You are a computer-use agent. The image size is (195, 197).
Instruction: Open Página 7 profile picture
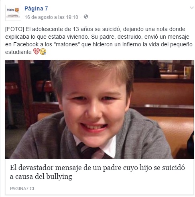[13, 13]
